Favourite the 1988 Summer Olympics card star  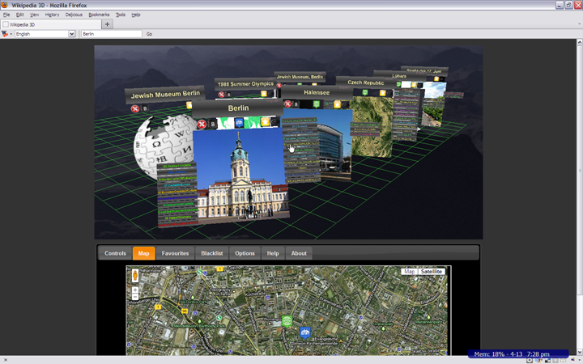point(264,94)
